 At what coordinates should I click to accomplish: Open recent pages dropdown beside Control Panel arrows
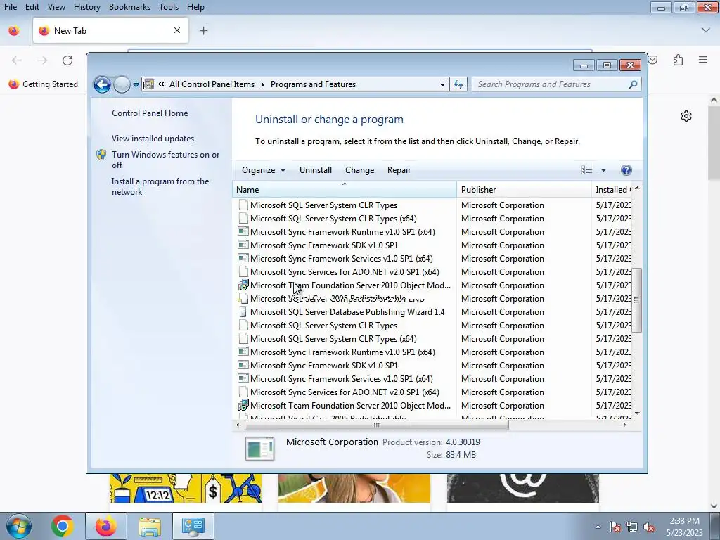click(136, 85)
